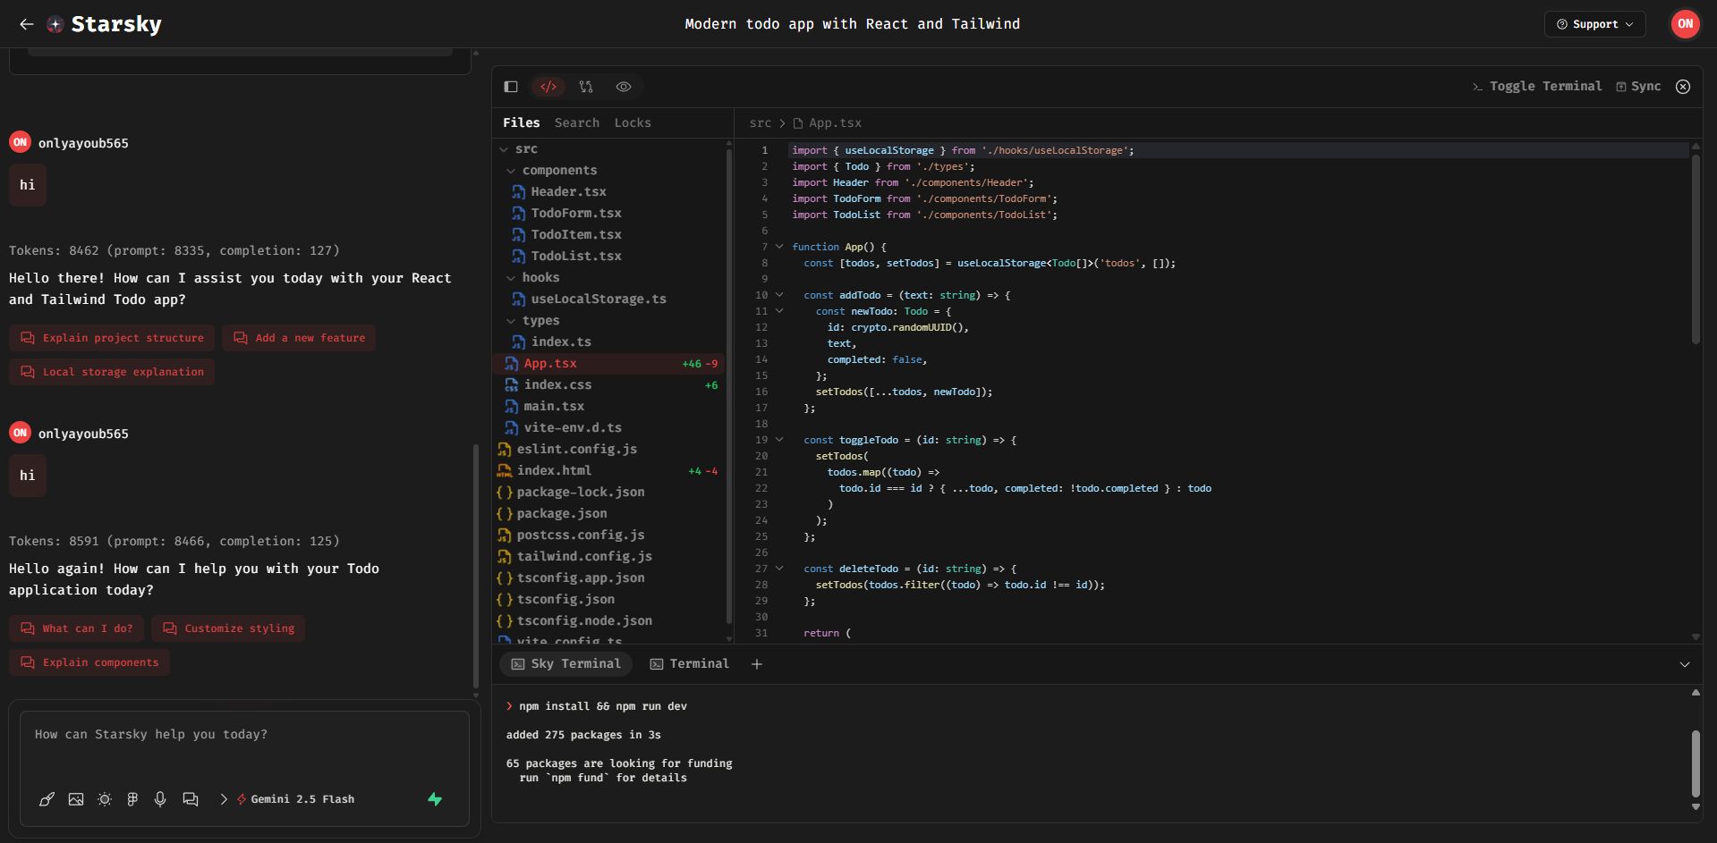Show the preview with the eye icon
Screen dimensions: 1717x843
click(x=624, y=87)
